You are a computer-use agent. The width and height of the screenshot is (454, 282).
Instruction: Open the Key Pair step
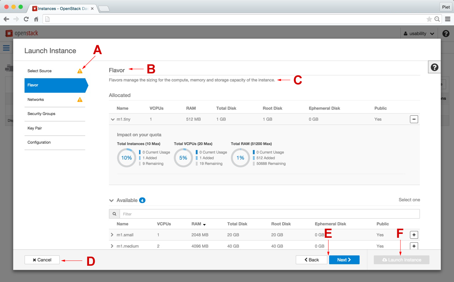pos(35,128)
